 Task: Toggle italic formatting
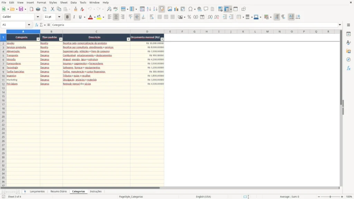[74, 17]
